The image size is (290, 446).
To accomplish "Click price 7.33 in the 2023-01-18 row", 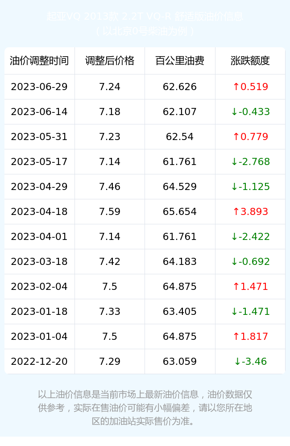I will coord(110,311).
